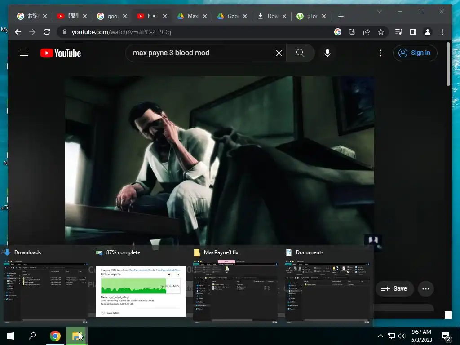Click the YouTube page scrollbar
The height and width of the screenshot is (345, 460).
click(x=448, y=64)
